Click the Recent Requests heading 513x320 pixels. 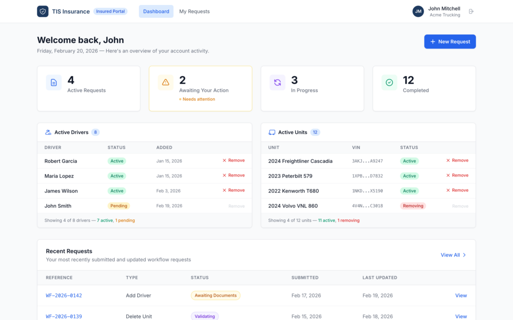[69, 251]
